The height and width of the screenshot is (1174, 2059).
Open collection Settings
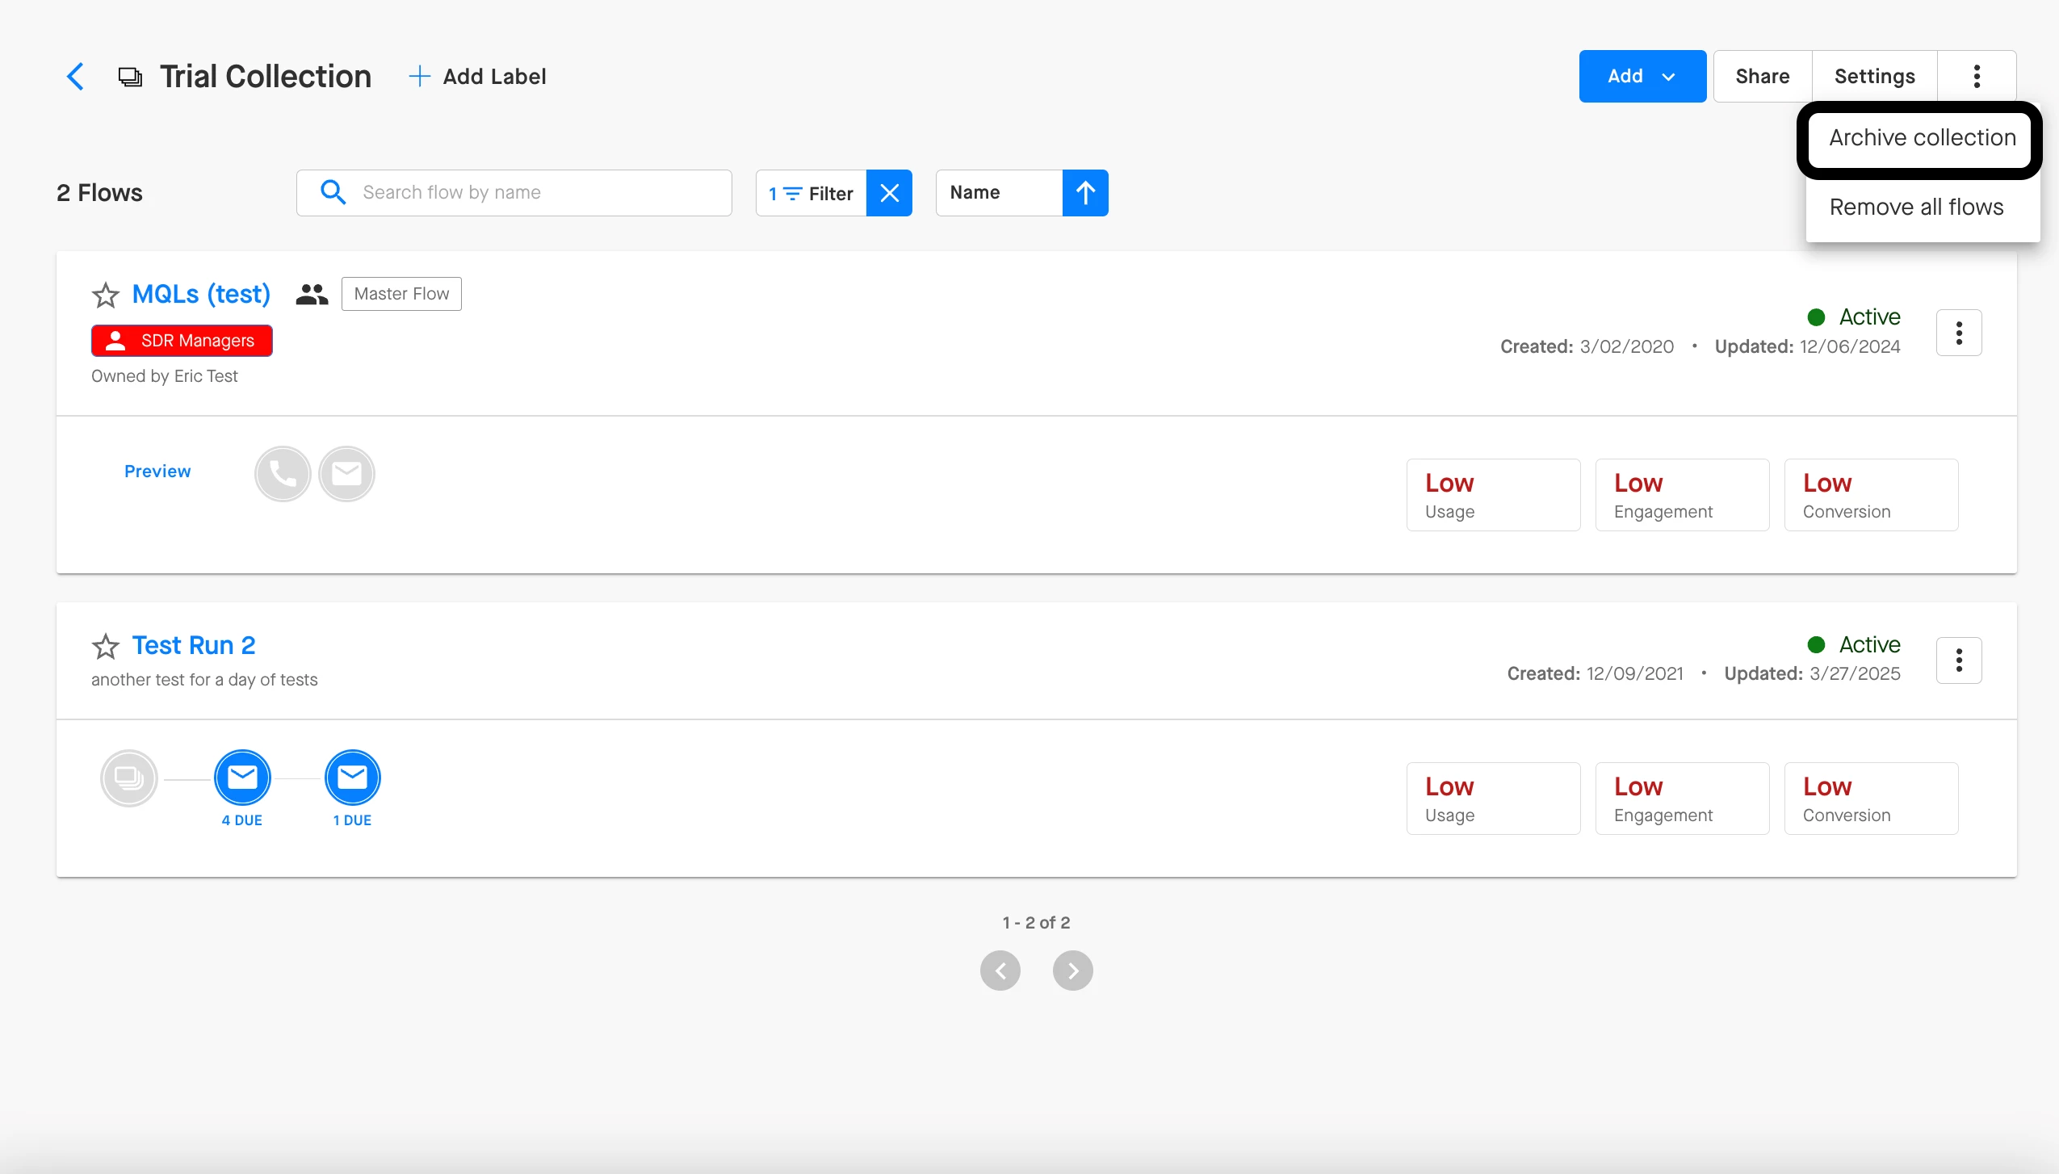[1874, 77]
